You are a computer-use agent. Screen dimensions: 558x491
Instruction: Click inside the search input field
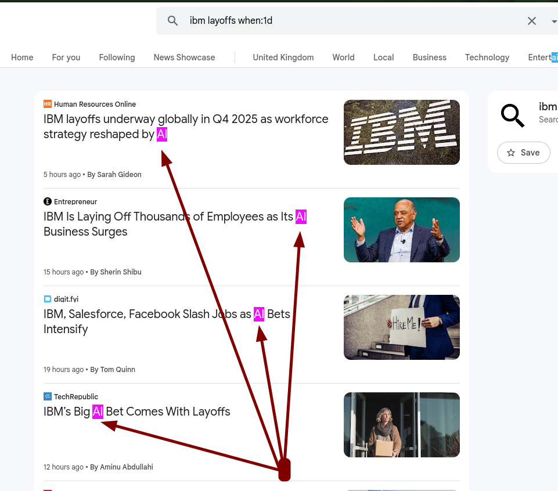tap(348, 21)
